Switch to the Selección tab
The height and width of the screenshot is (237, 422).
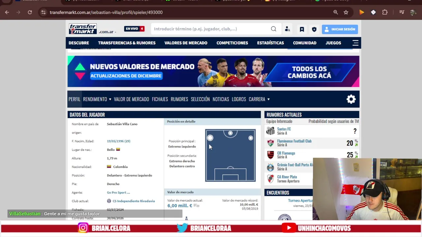pos(200,99)
